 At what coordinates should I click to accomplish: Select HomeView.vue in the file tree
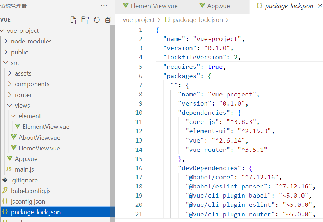point(38,148)
